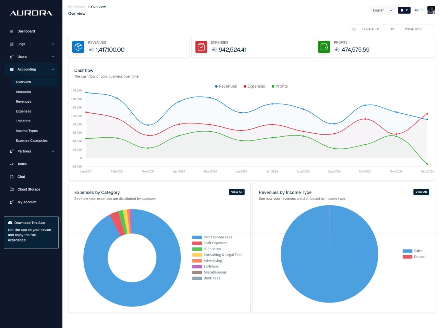Click the Staff Expenses legend color swatch
Image resolution: width=441 pixels, height=328 pixels.
click(197, 243)
